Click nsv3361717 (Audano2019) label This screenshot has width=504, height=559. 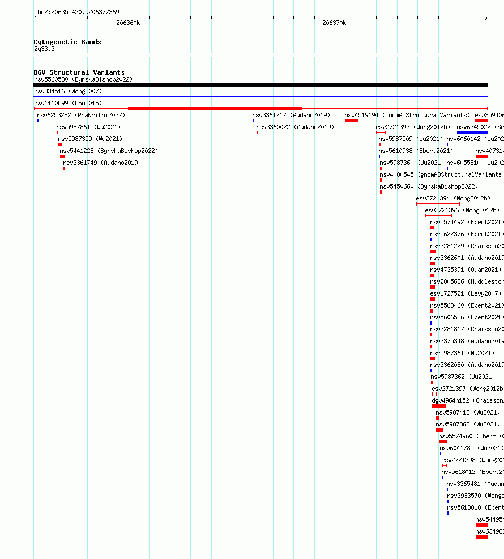click(291, 115)
